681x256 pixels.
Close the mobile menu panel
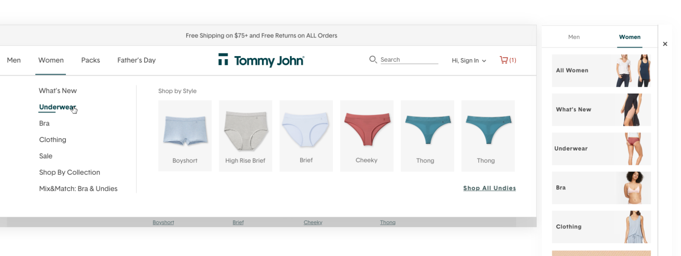tap(665, 44)
